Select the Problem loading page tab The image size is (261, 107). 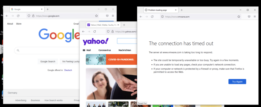[161, 10]
